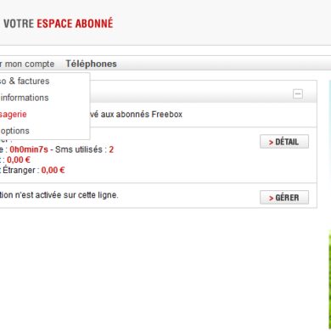Select the 'options' dropdown entry

[14, 131]
